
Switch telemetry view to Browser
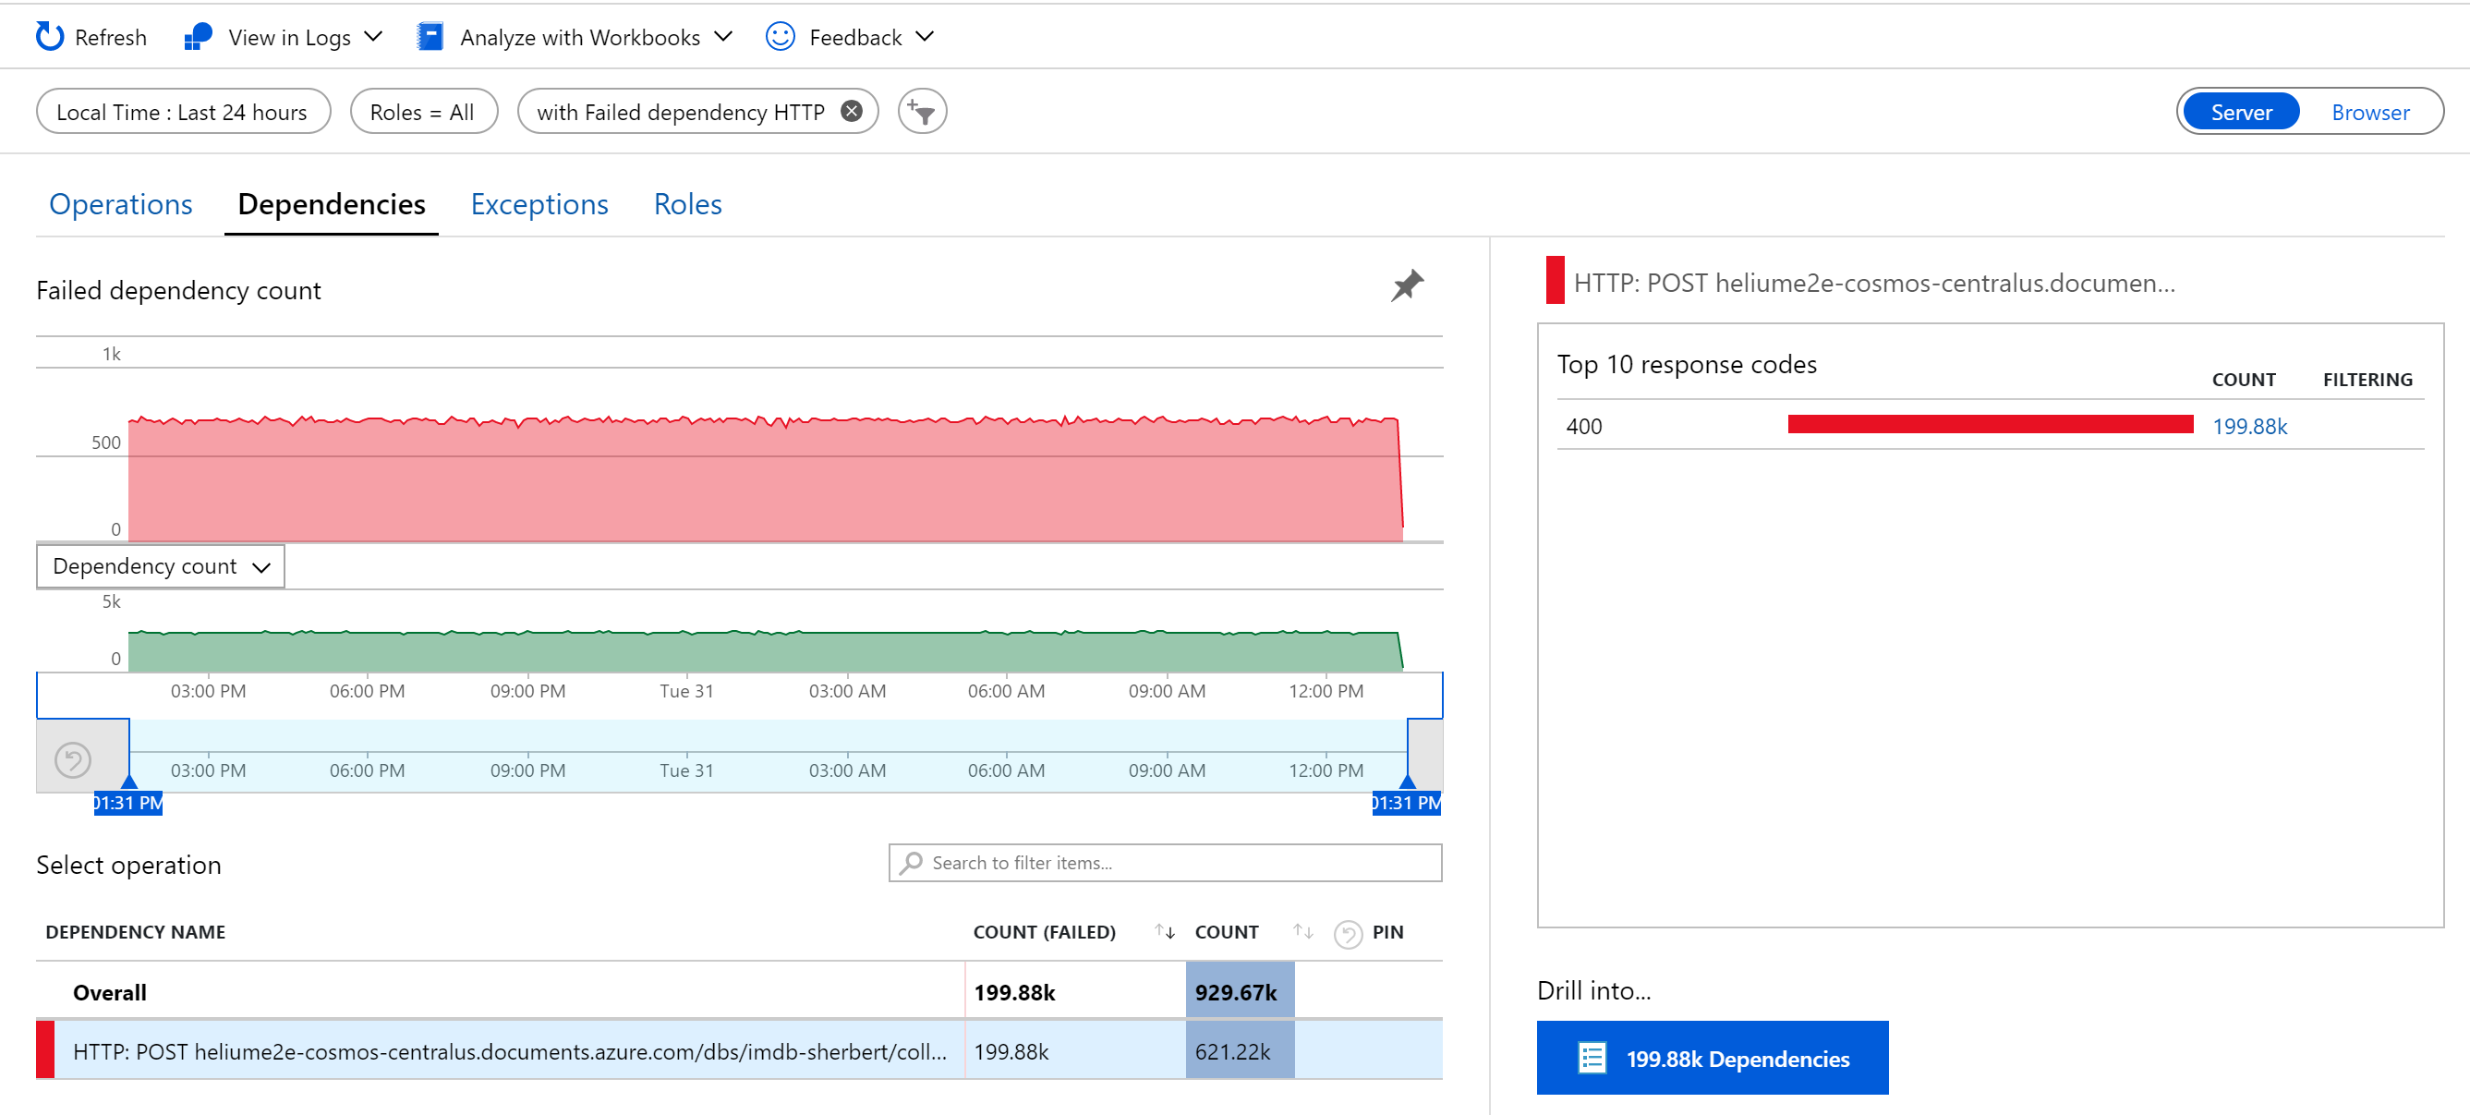click(2369, 110)
